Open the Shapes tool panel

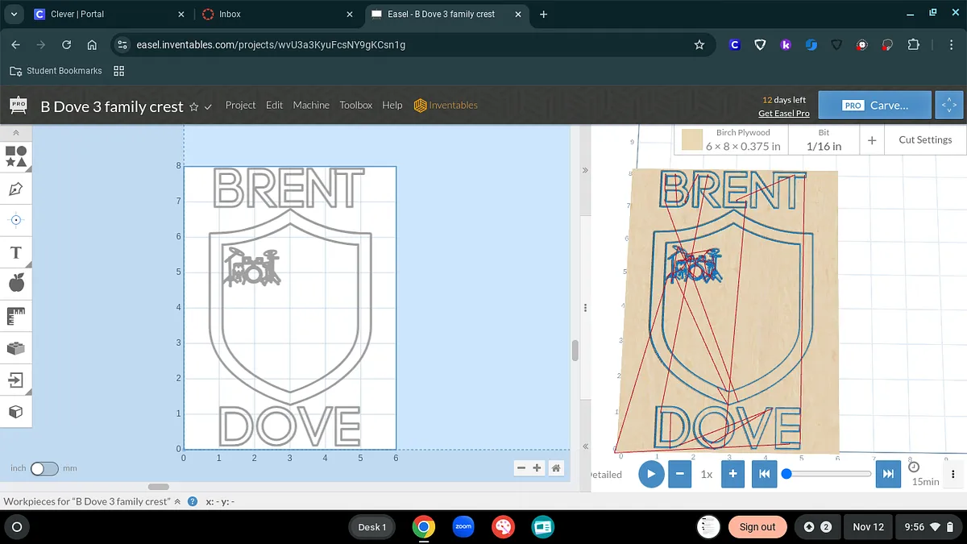(x=16, y=156)
